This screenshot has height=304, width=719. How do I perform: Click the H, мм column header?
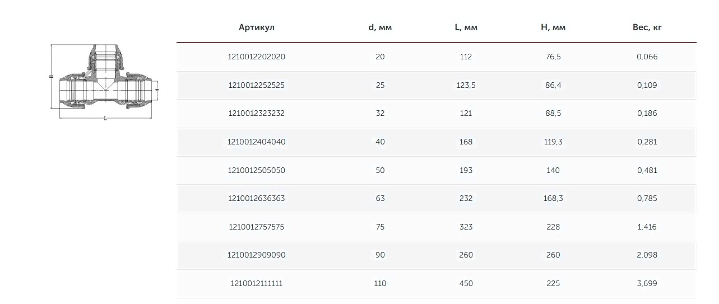tap(553, 27)
